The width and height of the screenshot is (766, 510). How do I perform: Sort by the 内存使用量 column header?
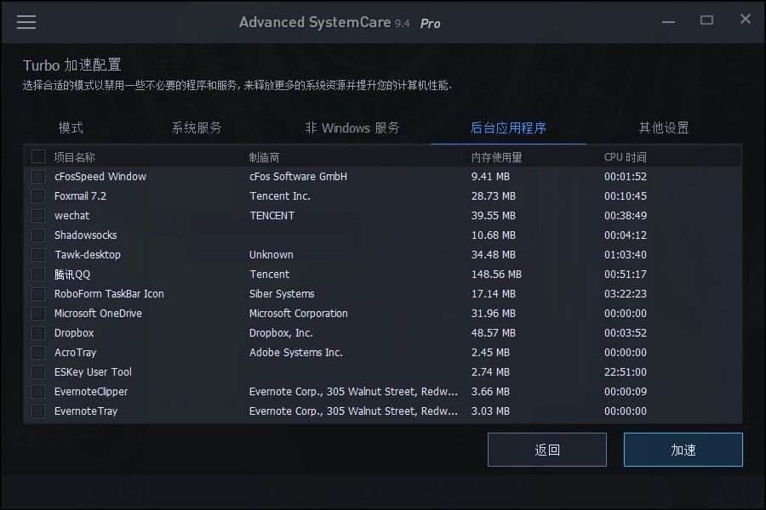496,157
